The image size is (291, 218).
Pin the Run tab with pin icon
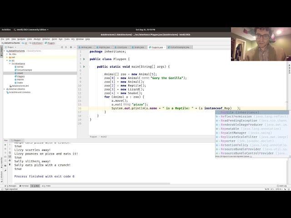[5, 171]
